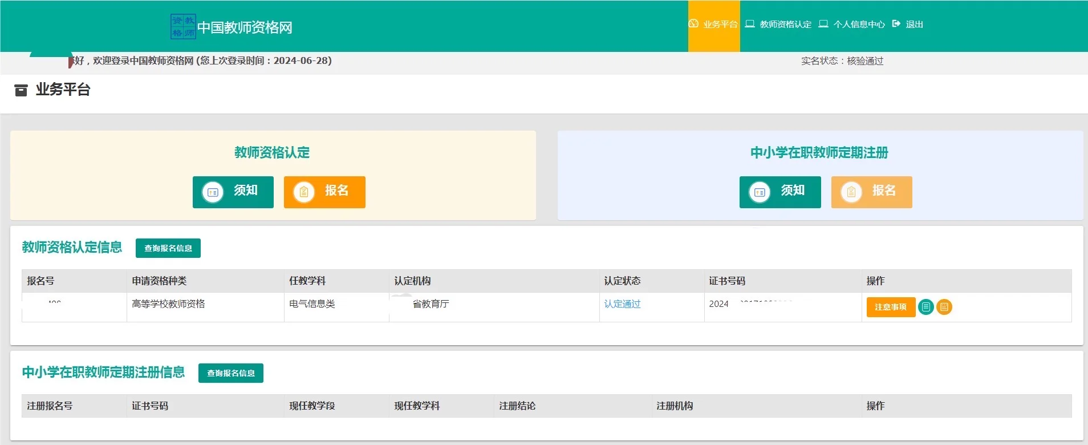
Task: Click the green document icon in 操作 column
Action: (926, 307)
